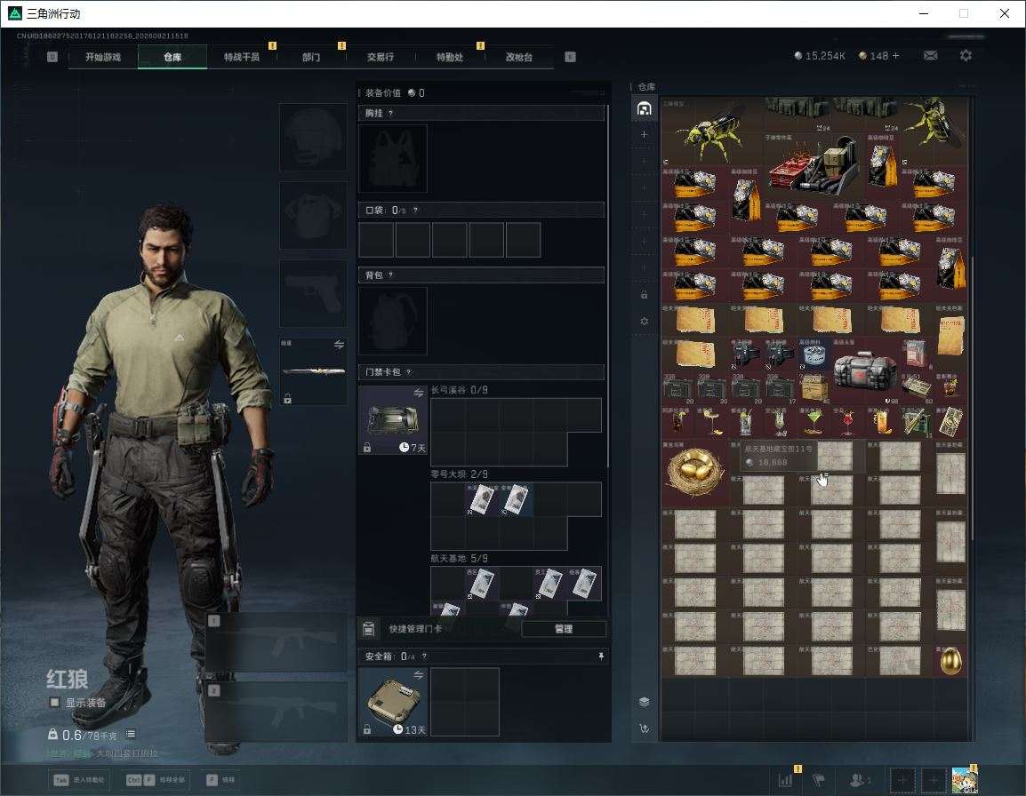Select first key card in 零号大坝
This screenshot has width=1026, height=796.
482,499
